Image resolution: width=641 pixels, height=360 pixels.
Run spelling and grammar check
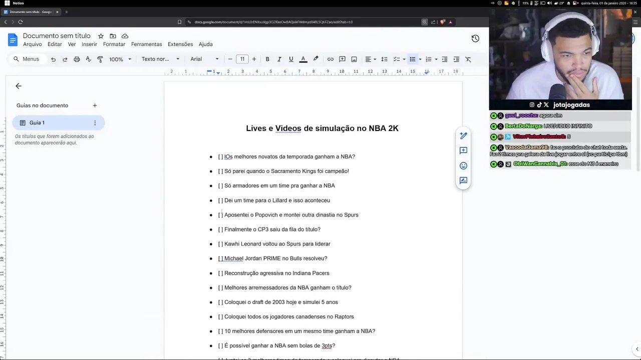tap(88, 59)
